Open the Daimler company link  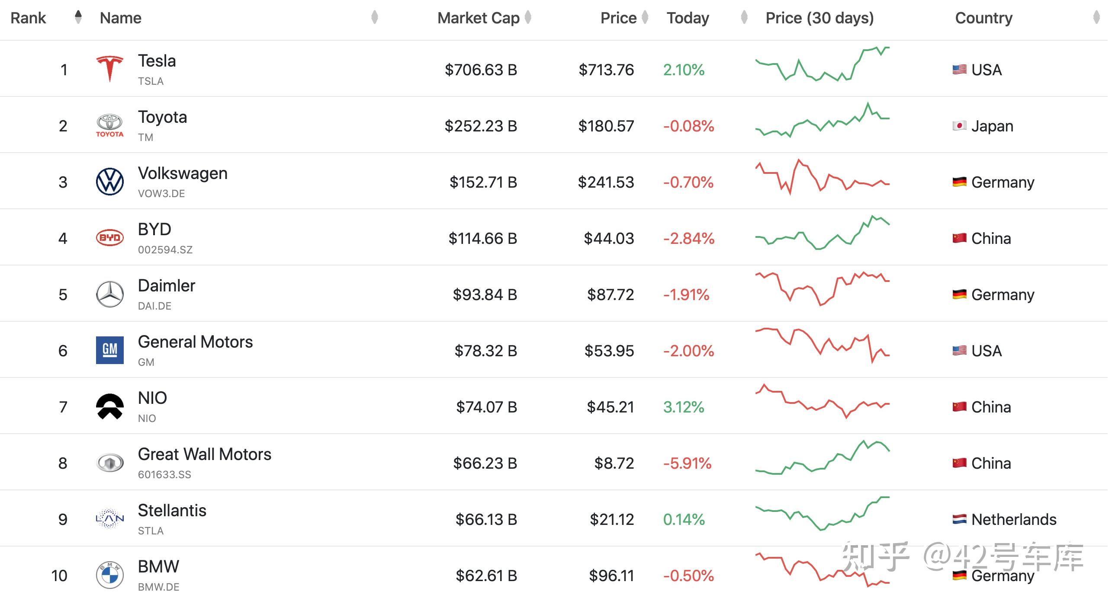[x=167, y=286]
